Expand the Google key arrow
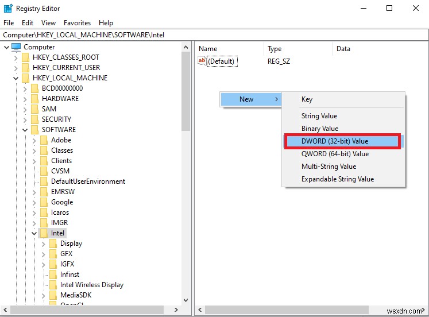429x317 pixels. (34, 203)
